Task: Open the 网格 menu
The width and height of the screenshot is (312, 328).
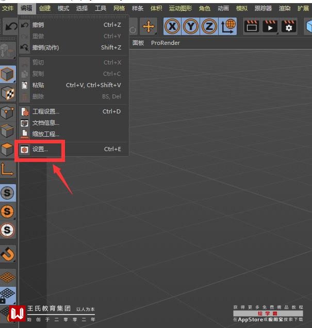Action: point(119,8)
